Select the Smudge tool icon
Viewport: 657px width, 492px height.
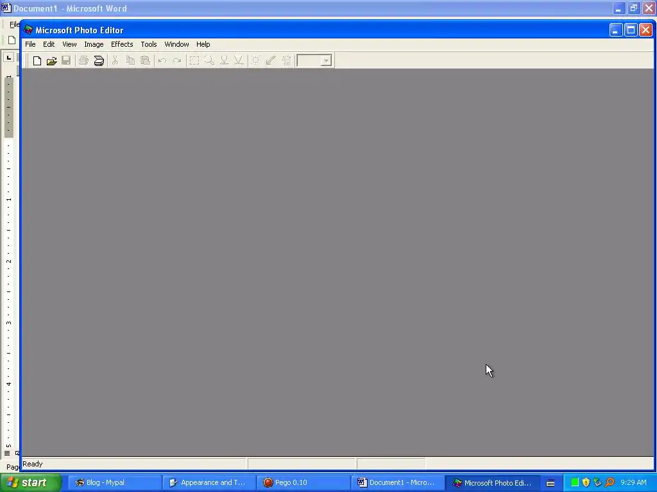click(224, 61)
